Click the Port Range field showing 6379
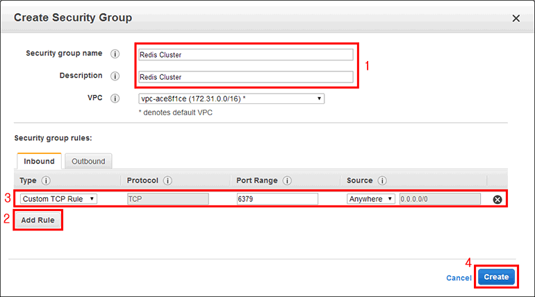This screenshot has height=297, width=535. click(277, 198)
